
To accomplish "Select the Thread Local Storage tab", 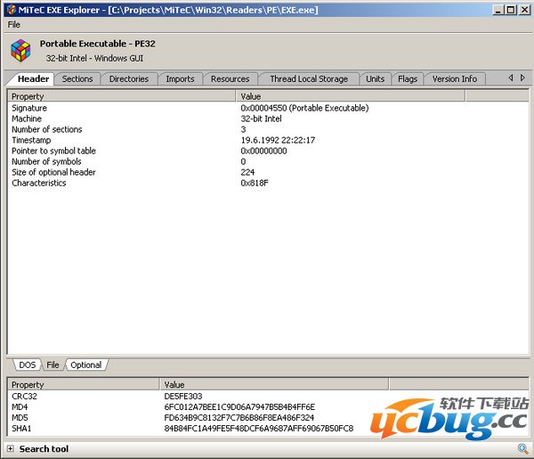I will pyautogui.click(x=309, y=78).
